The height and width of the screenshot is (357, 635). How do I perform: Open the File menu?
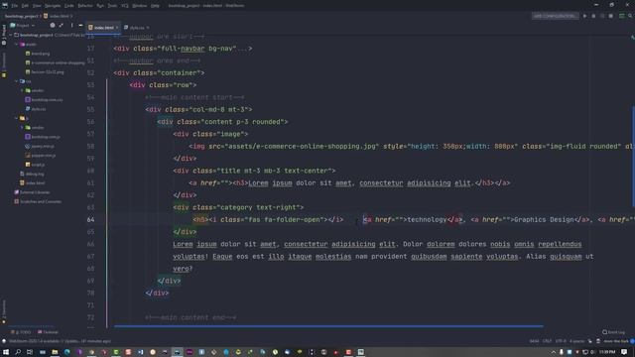[15, 6]
